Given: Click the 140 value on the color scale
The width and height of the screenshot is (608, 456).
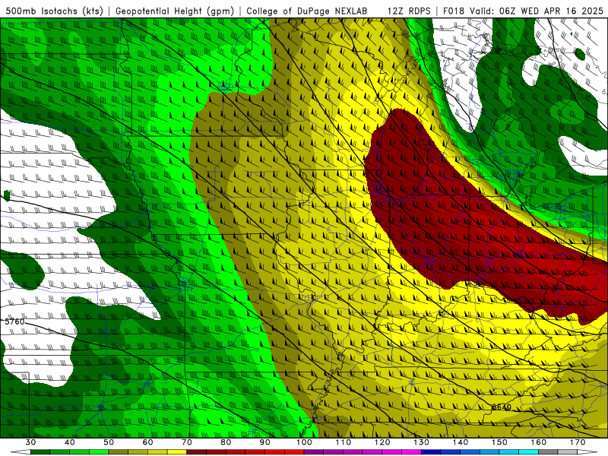Looking at the screenshot, I should tap(461, 442).
